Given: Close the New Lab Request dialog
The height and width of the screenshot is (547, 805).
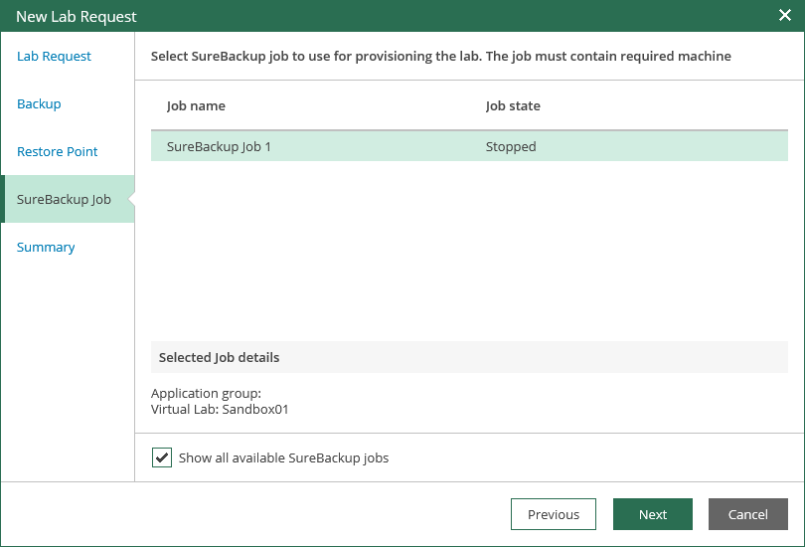Looking at the screenshot, I should tap(784, 15).
